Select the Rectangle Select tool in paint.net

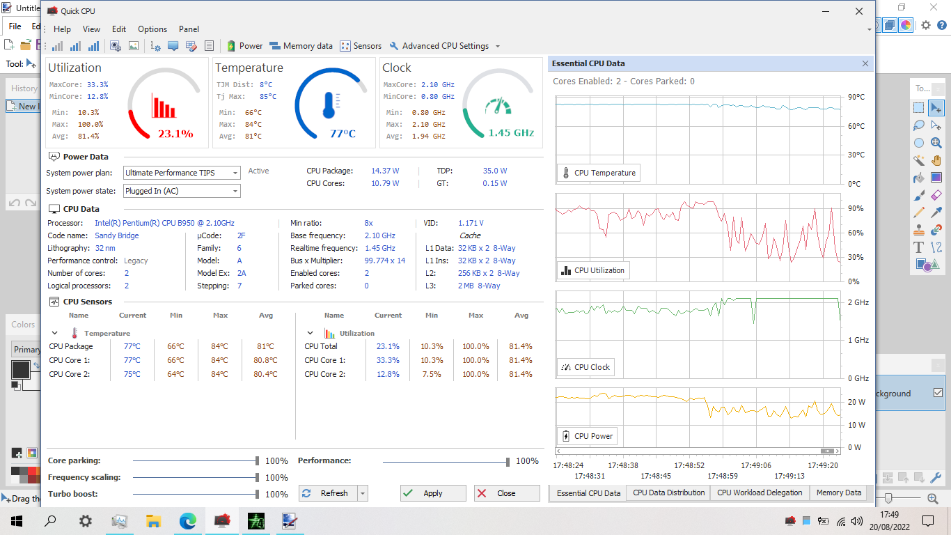919,108
